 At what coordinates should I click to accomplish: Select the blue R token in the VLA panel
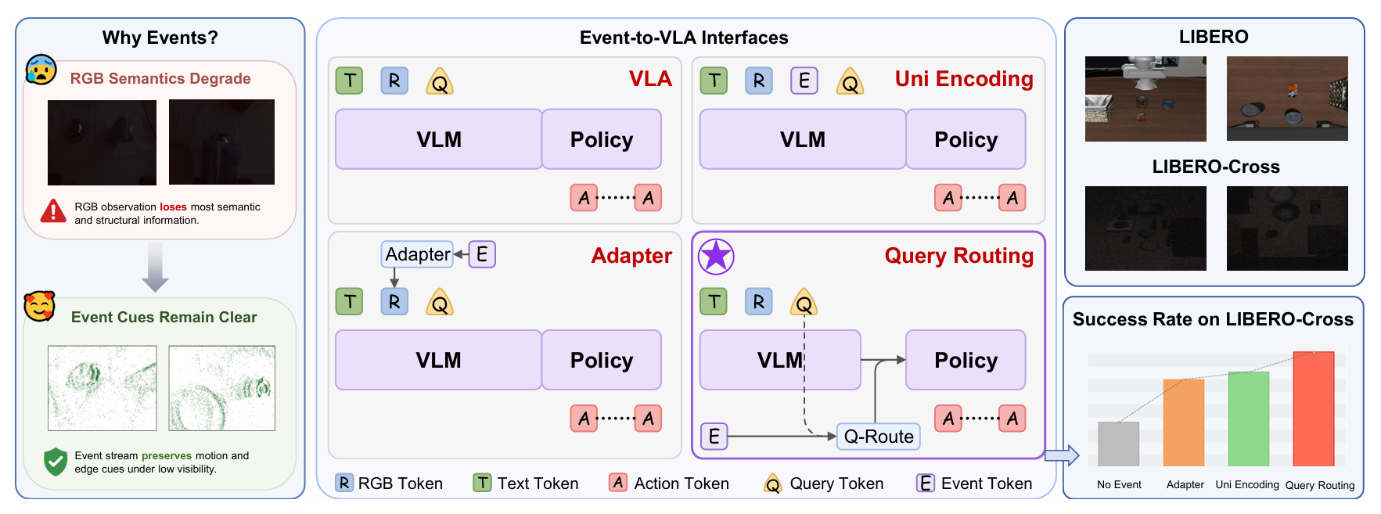[394, 81]
